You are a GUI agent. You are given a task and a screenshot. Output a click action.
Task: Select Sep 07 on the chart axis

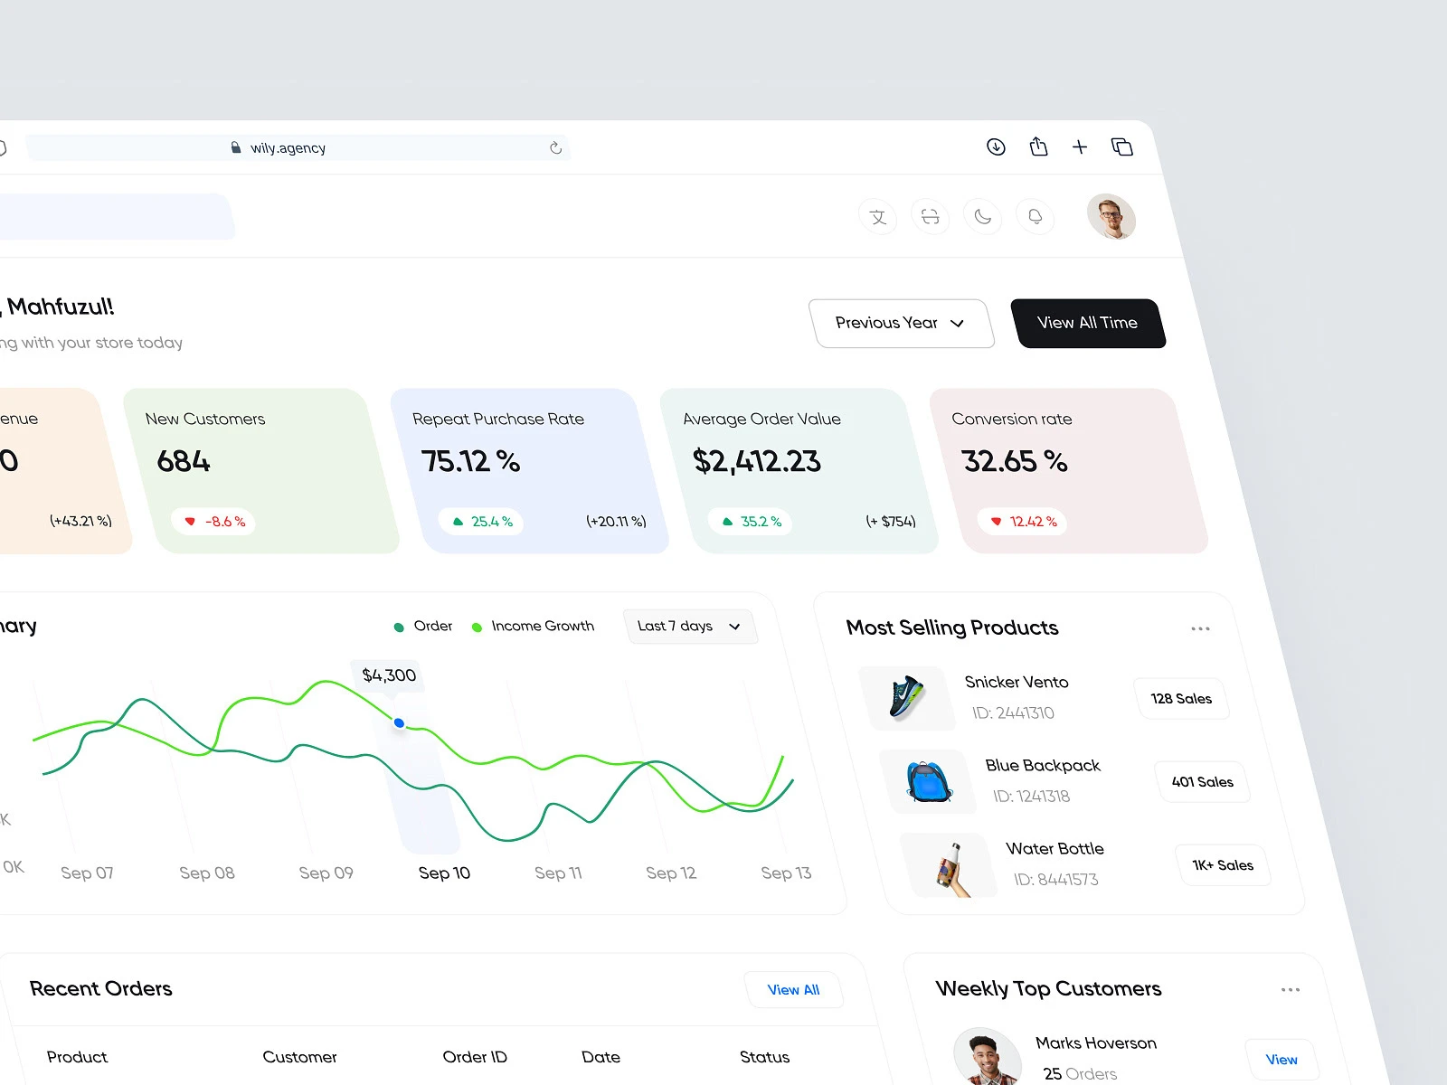[87, 873]
